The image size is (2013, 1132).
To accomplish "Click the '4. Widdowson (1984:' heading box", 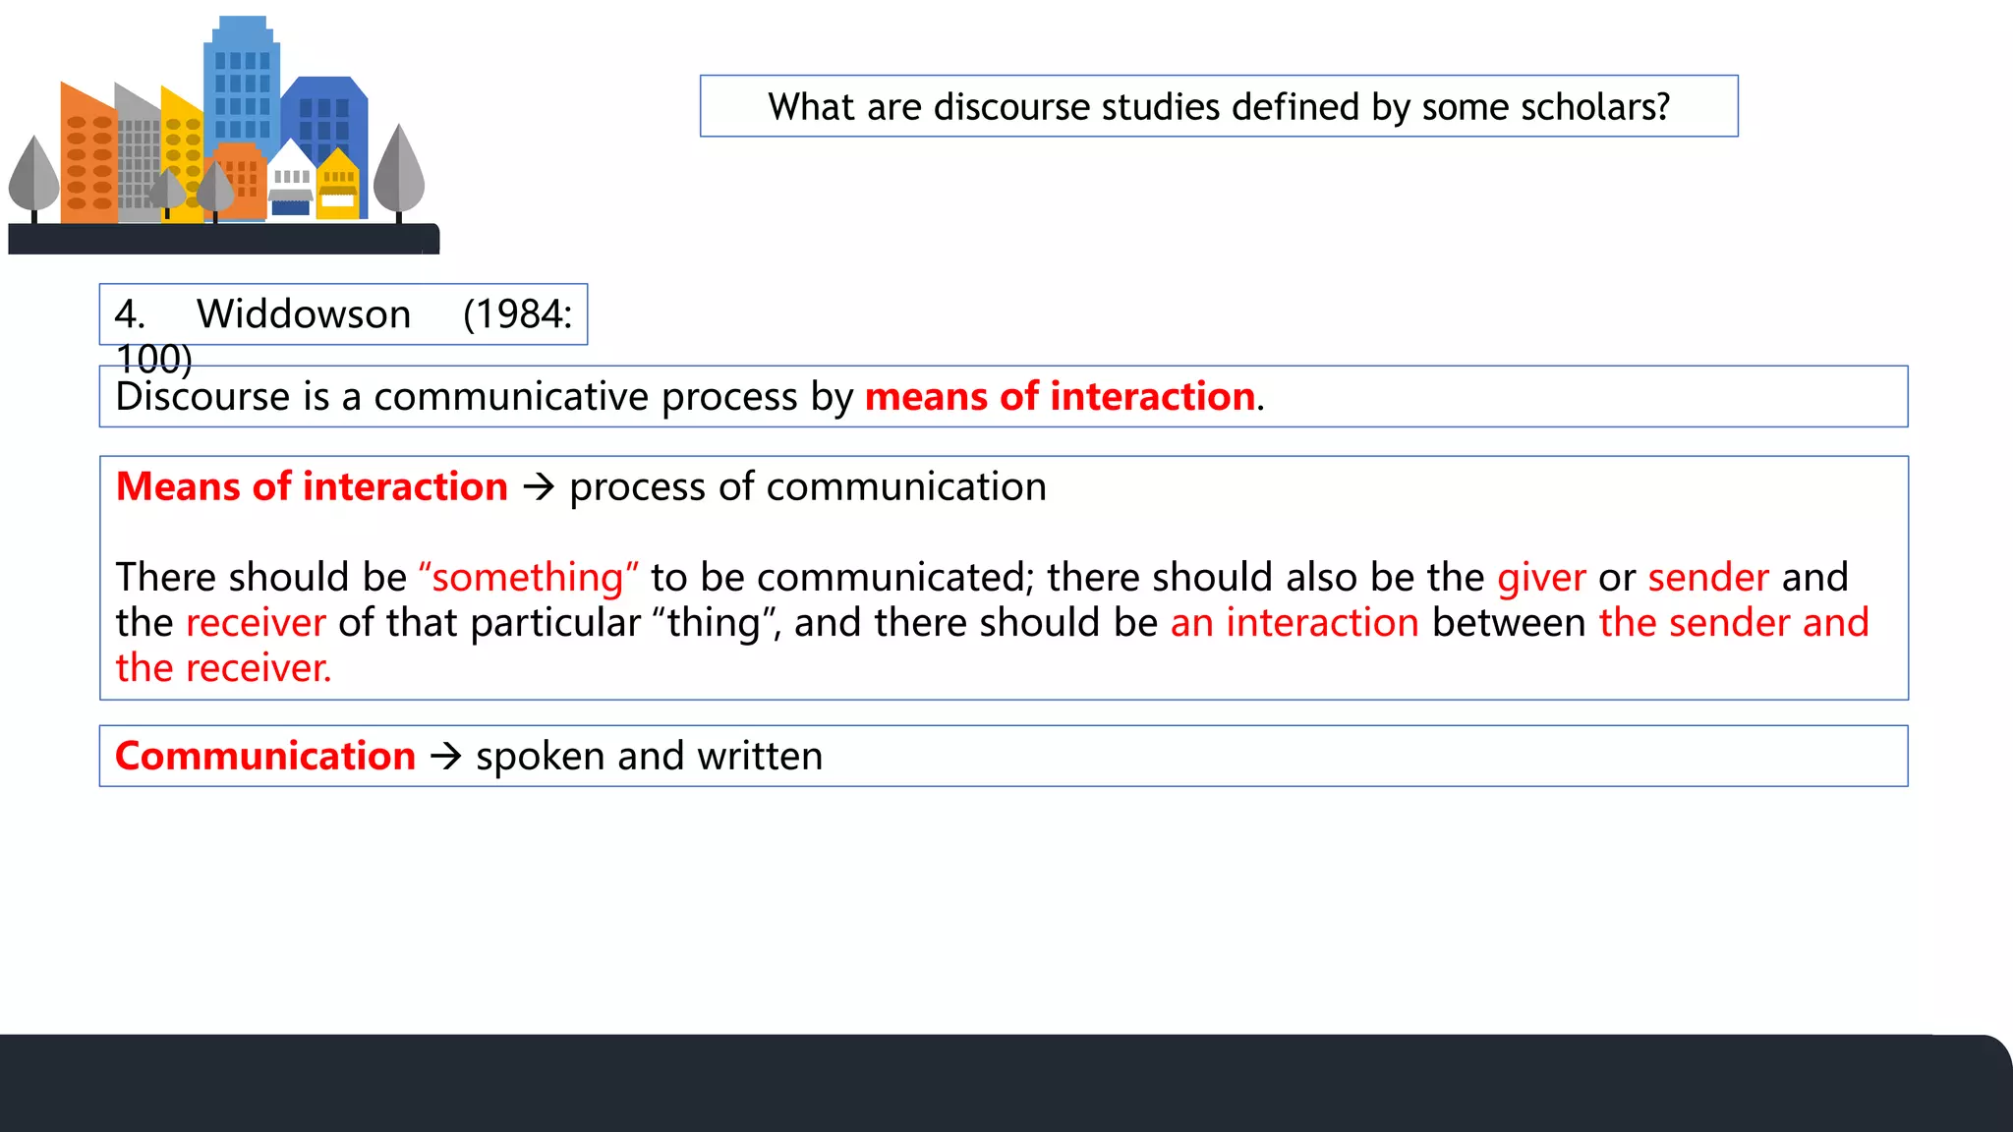I will 343,314.
